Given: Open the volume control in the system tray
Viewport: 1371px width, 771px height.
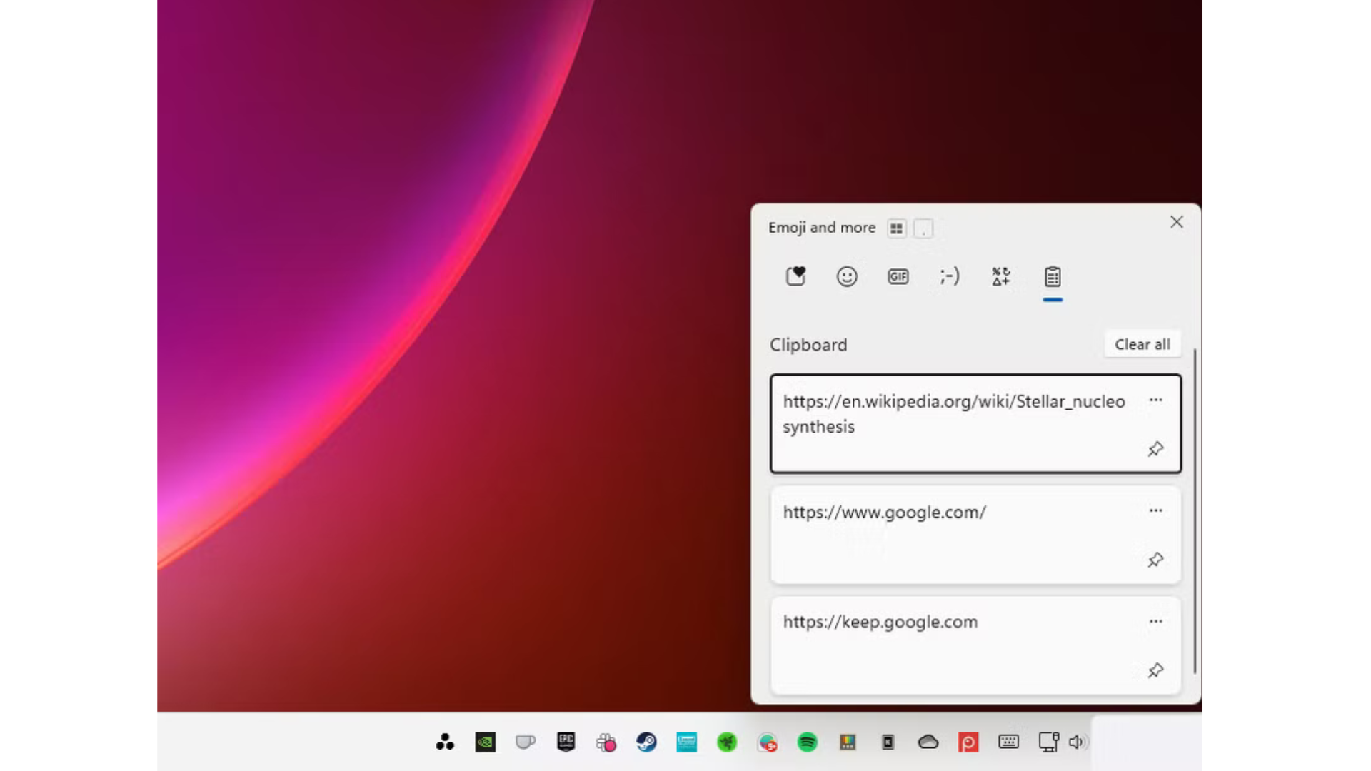Looking at the screenshot, I should coord(1076,742).
